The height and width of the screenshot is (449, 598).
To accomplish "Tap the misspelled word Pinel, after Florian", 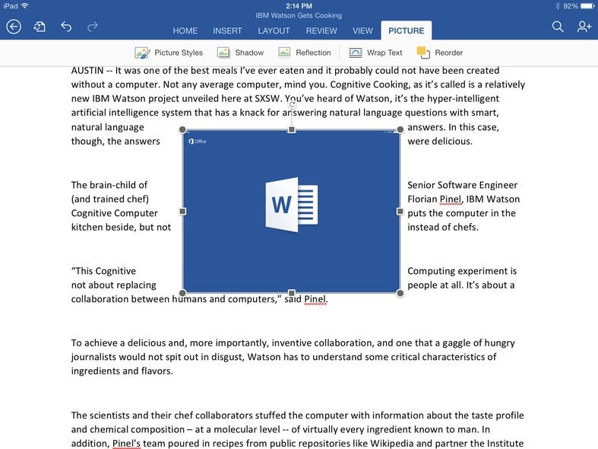I will pyautogui.click(x=451, y=199).
